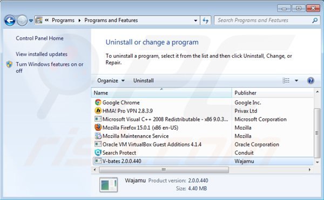Click Microsoft Corporation publisher cell

pyautogui.click(x=260, y=119)
